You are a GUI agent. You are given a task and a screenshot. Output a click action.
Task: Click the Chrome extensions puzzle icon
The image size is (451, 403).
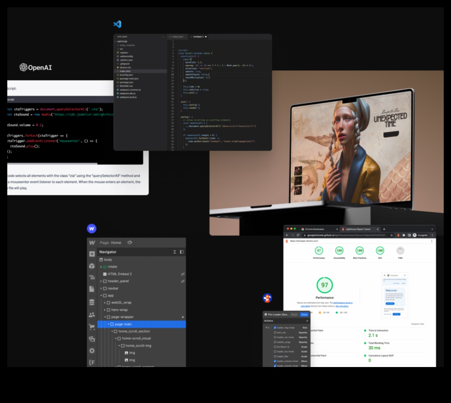(x=404, y=235)
